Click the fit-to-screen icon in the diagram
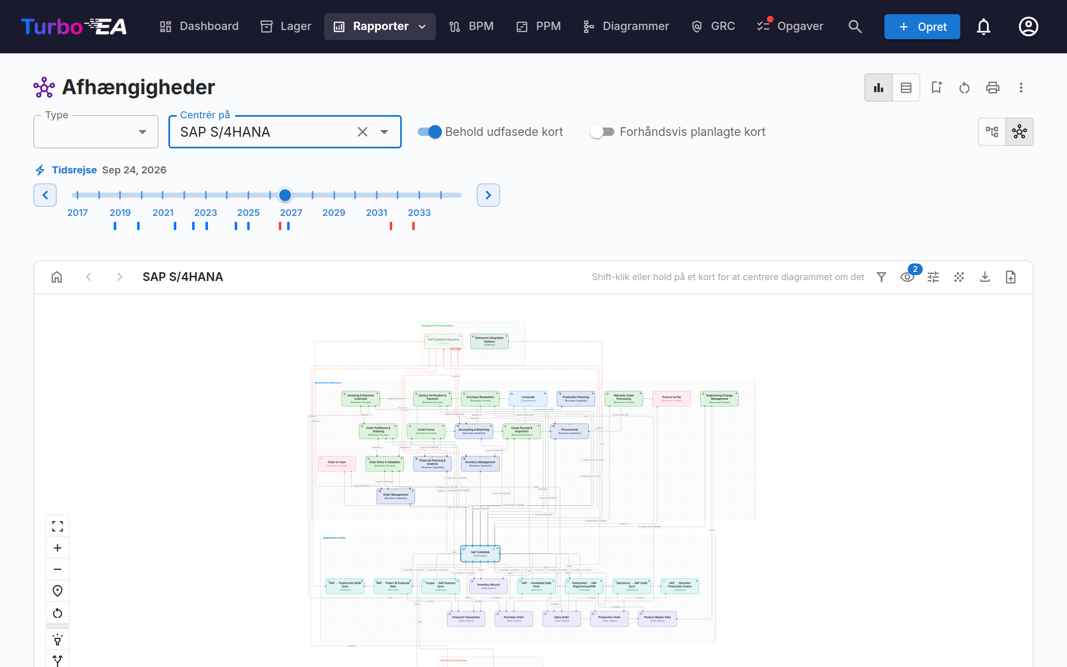The height and width of the screenshot is (667, 1067). coord(58,526)
